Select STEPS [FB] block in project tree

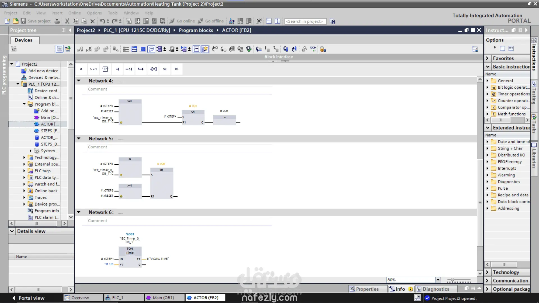[x=47, y=131]
